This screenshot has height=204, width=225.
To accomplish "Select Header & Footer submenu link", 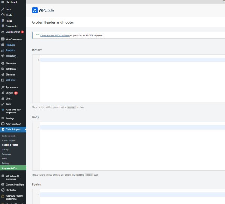I will coord(10,145).
